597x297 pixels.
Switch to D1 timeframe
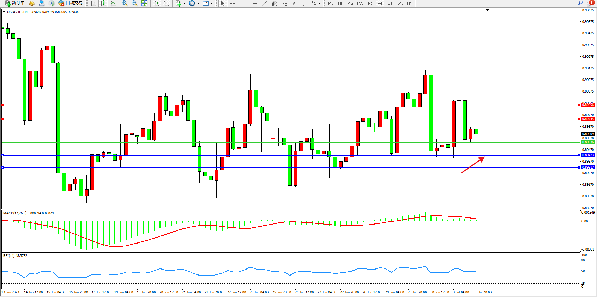point(390,3)
